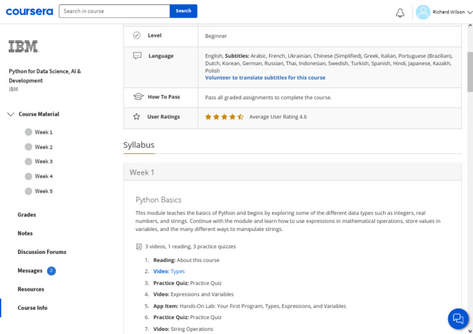Viewport: 473px width, 334px height.
Task: Go to the Grades page
Action: point(27,215)
